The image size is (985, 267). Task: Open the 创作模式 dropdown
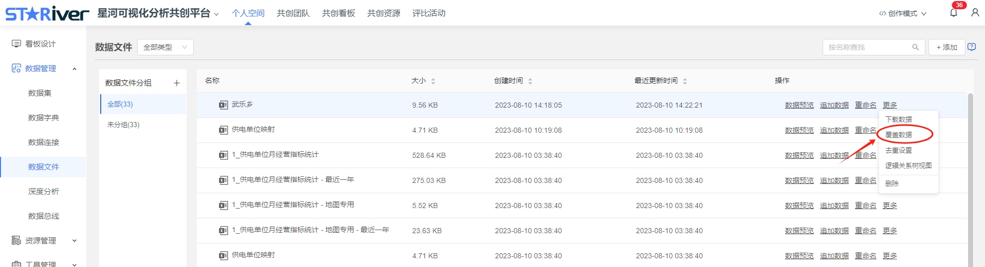(903, 13)
